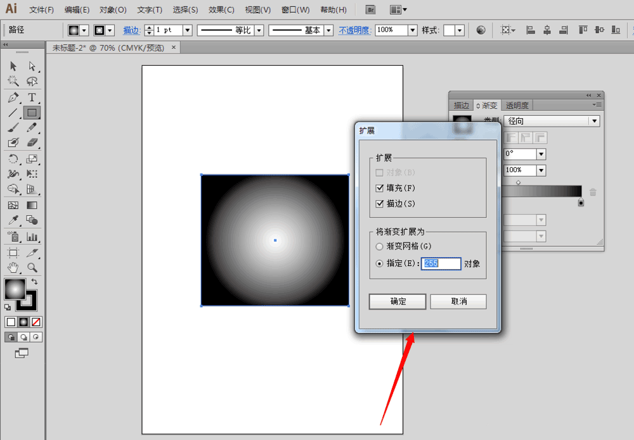Click 取消 button in 扩展 dialog
Viewport: 634px width, 440px height.
458,301
